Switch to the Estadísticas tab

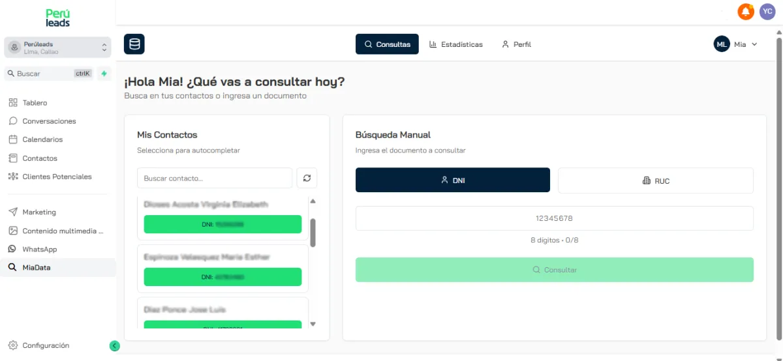click(455, 44)
